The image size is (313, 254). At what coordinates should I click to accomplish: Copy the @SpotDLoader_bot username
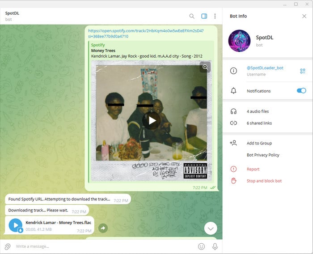coord(265,68)
